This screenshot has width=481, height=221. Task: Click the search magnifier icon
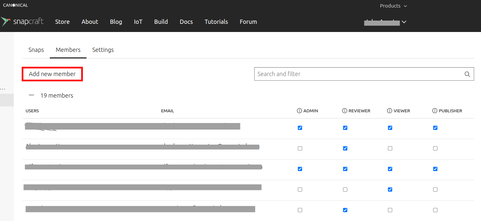point(467,74)
